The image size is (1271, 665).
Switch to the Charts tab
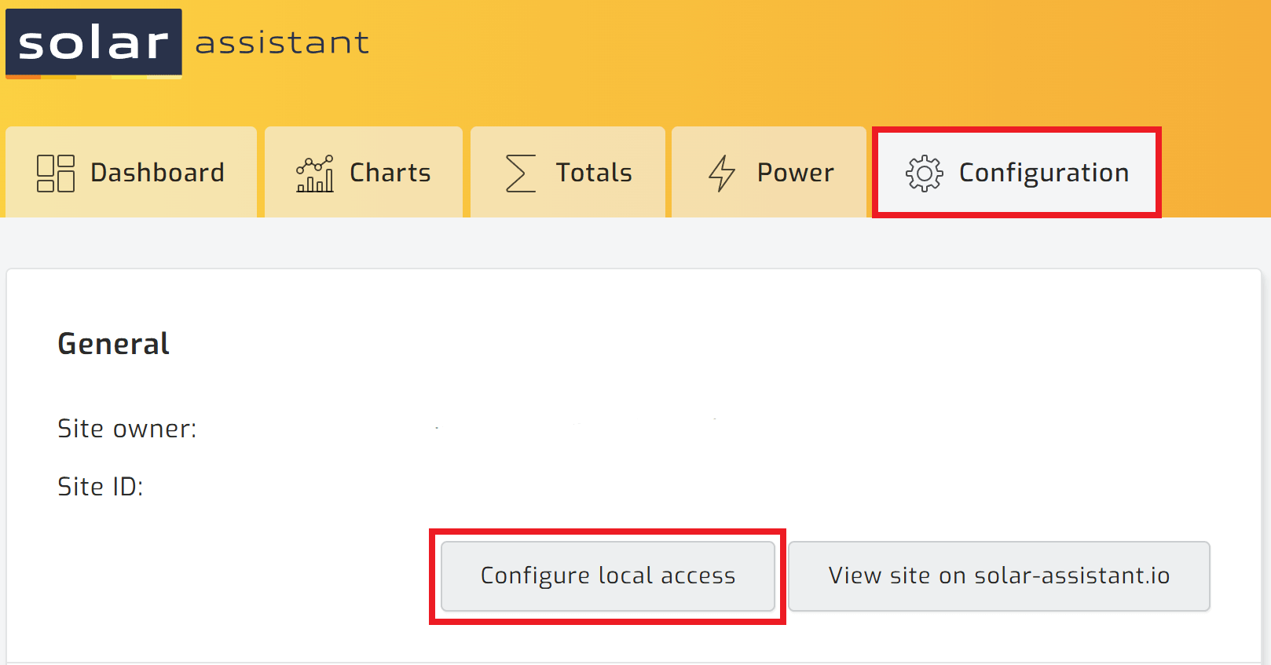364,172
